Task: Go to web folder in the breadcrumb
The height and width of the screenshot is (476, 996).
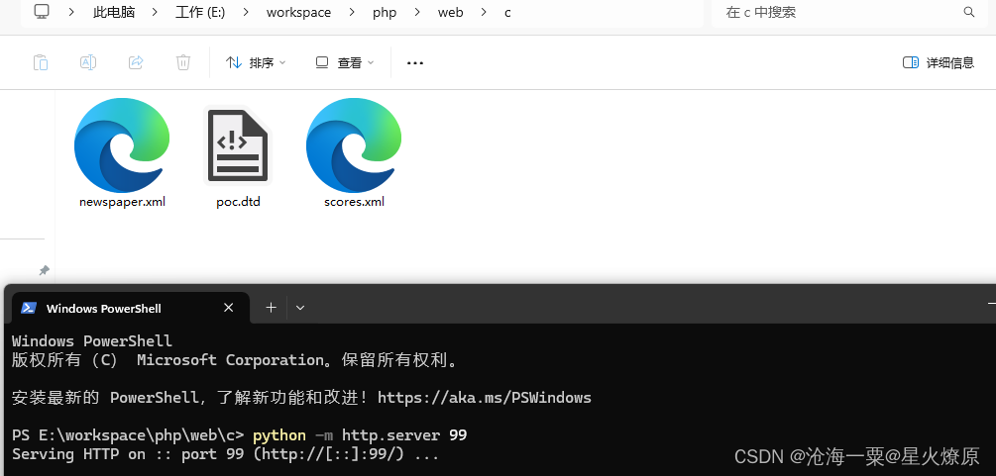Action: tap(450, 12)
